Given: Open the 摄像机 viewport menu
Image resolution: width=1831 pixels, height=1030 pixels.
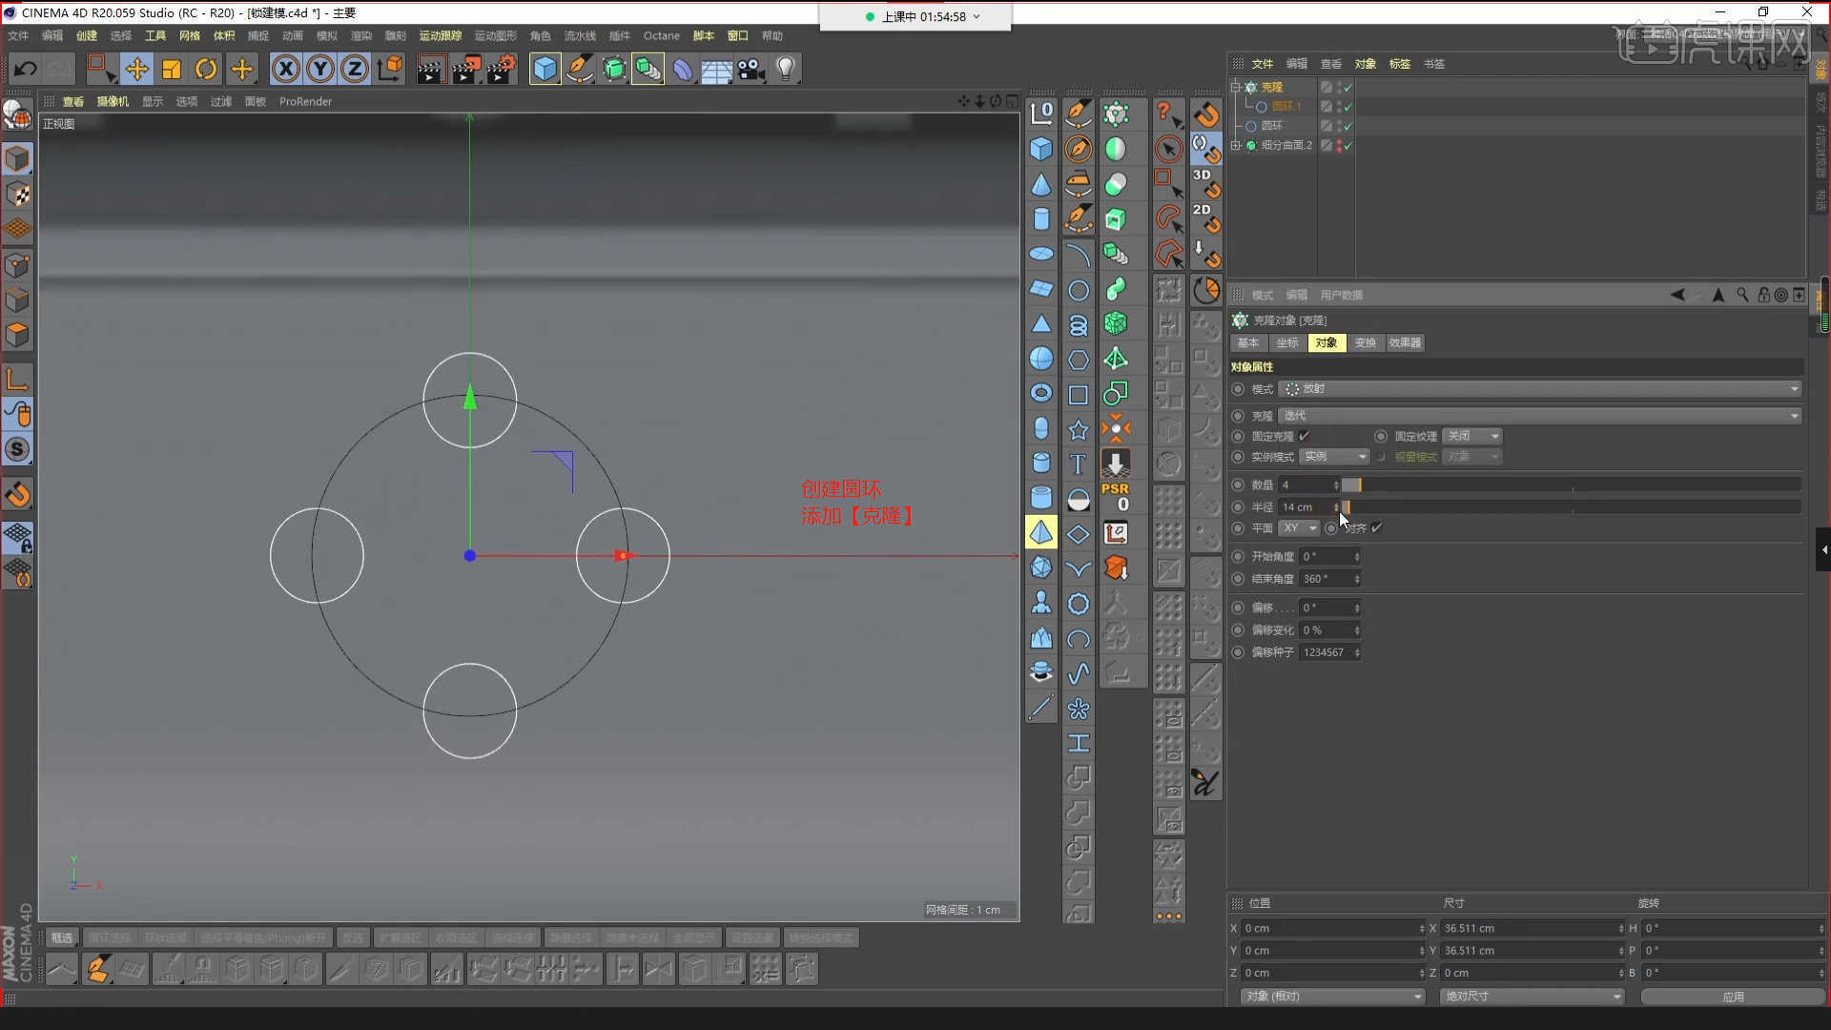Looking at the screenshot, I should pyautogui.click(x=113, y=101).
